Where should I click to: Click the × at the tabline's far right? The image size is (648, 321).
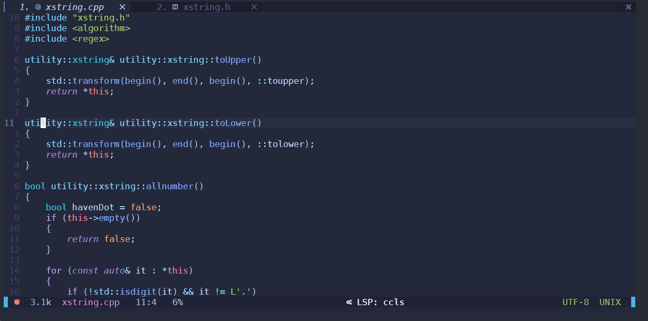pyautogui.click(x=627, y=7)
